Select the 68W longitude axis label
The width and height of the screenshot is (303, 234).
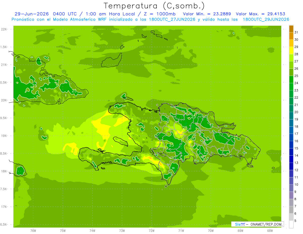pos(270,230)
